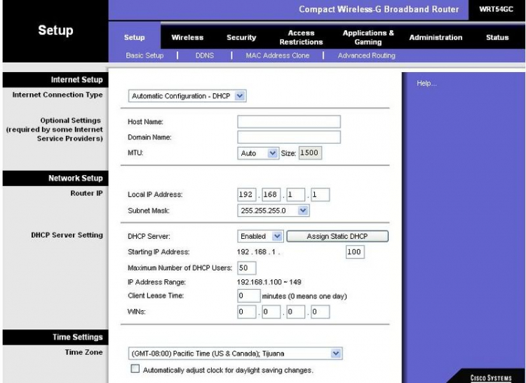
Task: Click the DHCP Server Setting label
Action: coord(67,235)
